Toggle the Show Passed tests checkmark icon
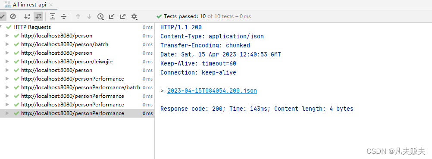The height and width of the screenshot is (159, 432). click(2, 16)
